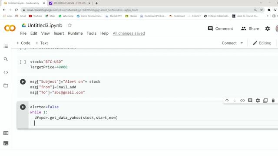
Task: Open the Gmail bookmark
Action: pyautogui.click(x=21, y=16)
